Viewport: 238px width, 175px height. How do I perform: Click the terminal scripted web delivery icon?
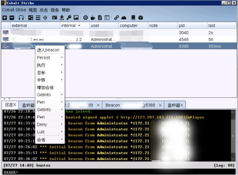(x=107, y=18)
